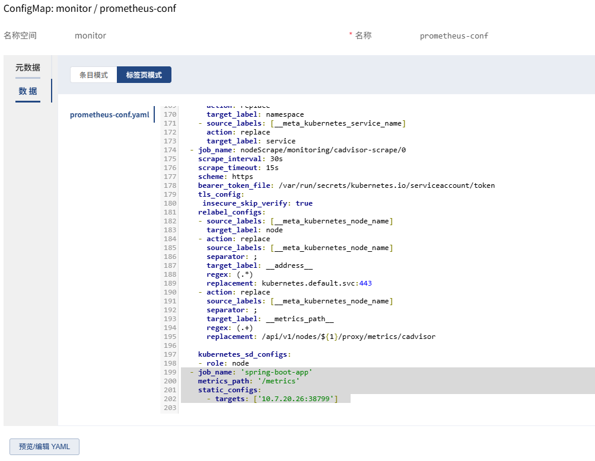
Task: Click line number 199 in the gutter
Action: coord(170,372)
